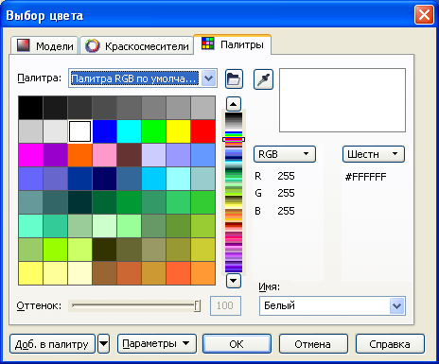Choose the bright green swatch
Image resolution: width=439 pixels, height=364 pixels.
tap(154, 131)
